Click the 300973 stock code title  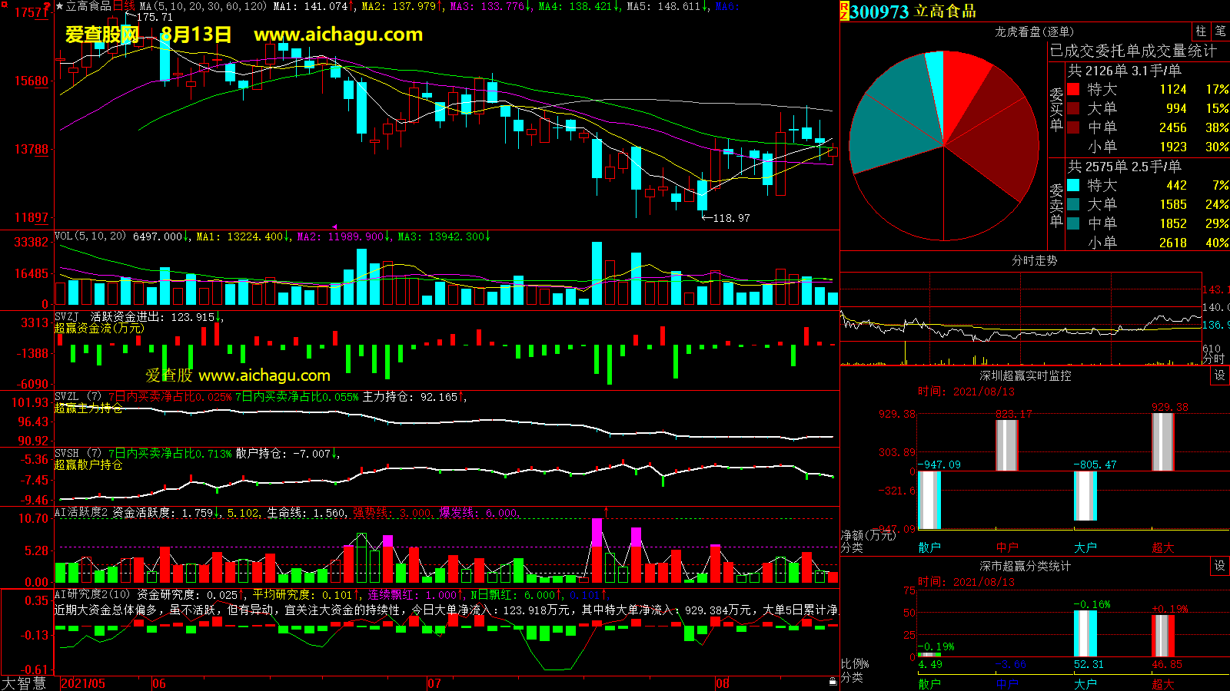pos(879,12)
